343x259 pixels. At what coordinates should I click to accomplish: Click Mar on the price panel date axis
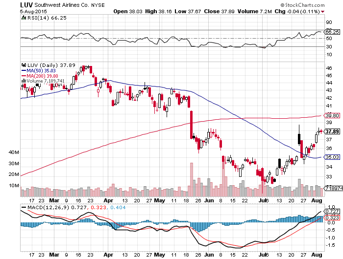coord(54,200)
